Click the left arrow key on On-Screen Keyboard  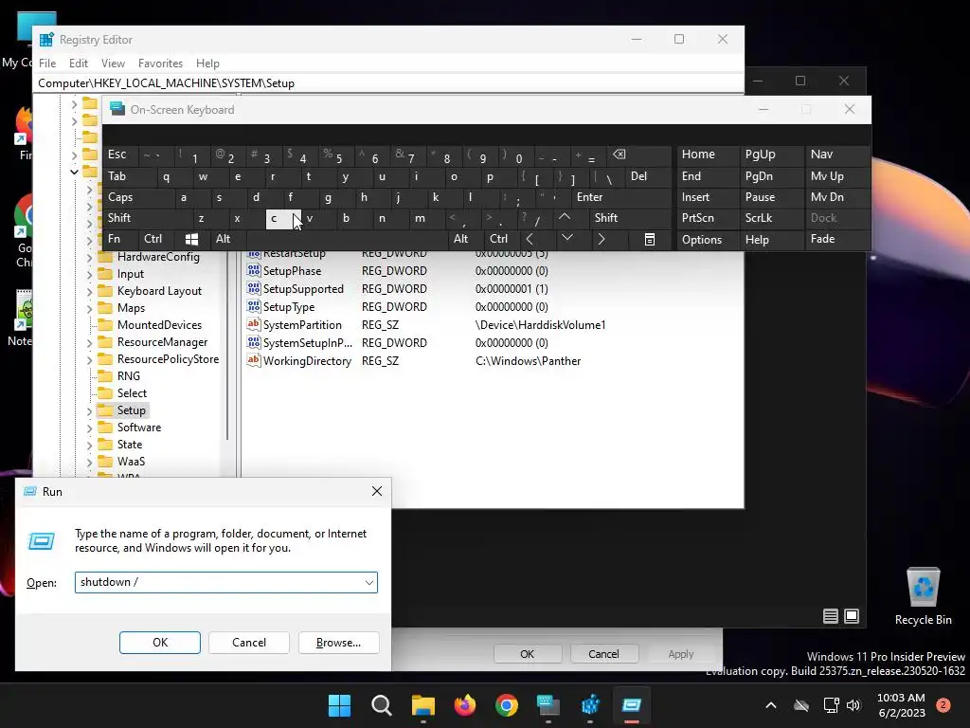530,239
